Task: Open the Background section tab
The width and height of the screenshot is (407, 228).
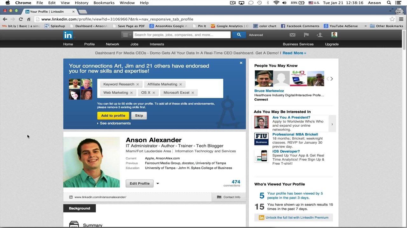Action: click(79, 208)
